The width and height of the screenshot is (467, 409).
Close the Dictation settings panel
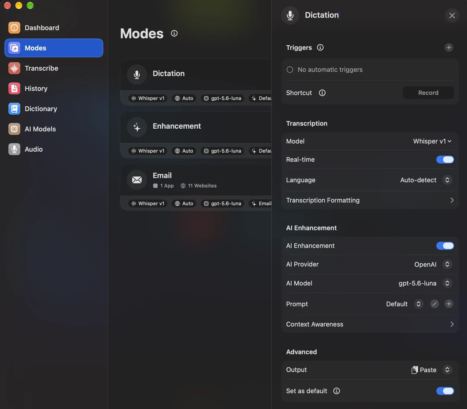click(452, 15)
